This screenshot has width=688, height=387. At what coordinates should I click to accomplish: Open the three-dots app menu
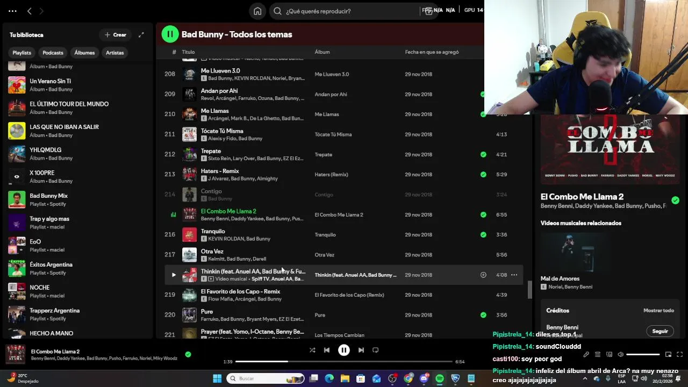coord(12,11)
